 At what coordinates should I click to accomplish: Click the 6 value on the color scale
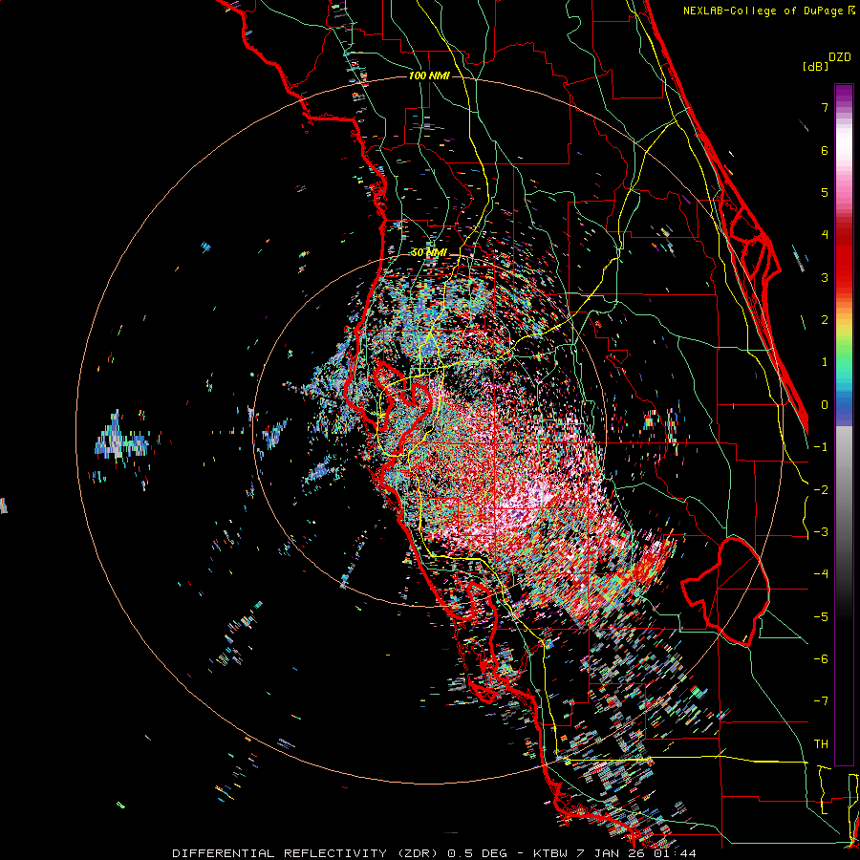pyautogui.click(x=825, y=150)
